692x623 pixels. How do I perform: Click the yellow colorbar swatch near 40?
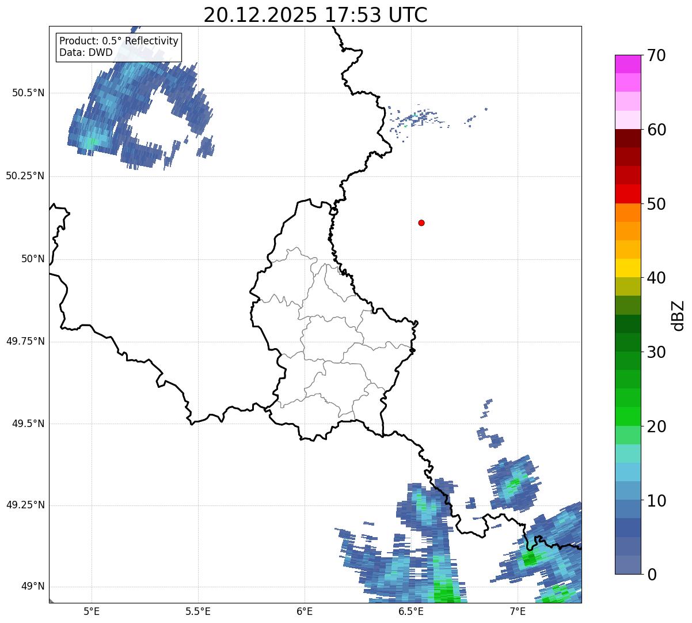(x=628, y=268)
